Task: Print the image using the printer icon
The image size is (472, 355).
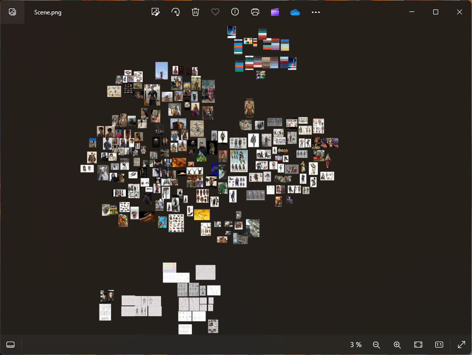Action: pos(255,12)
